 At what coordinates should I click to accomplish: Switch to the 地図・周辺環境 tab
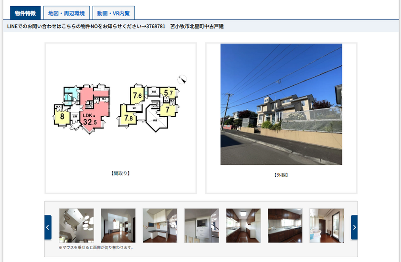(66, 13)
